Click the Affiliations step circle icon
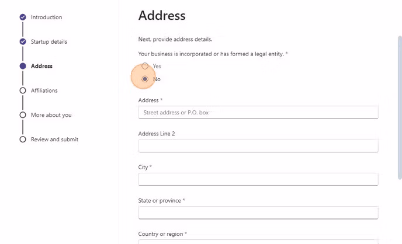402x244 pixels. pyautogui.click(x=23, y=90)
